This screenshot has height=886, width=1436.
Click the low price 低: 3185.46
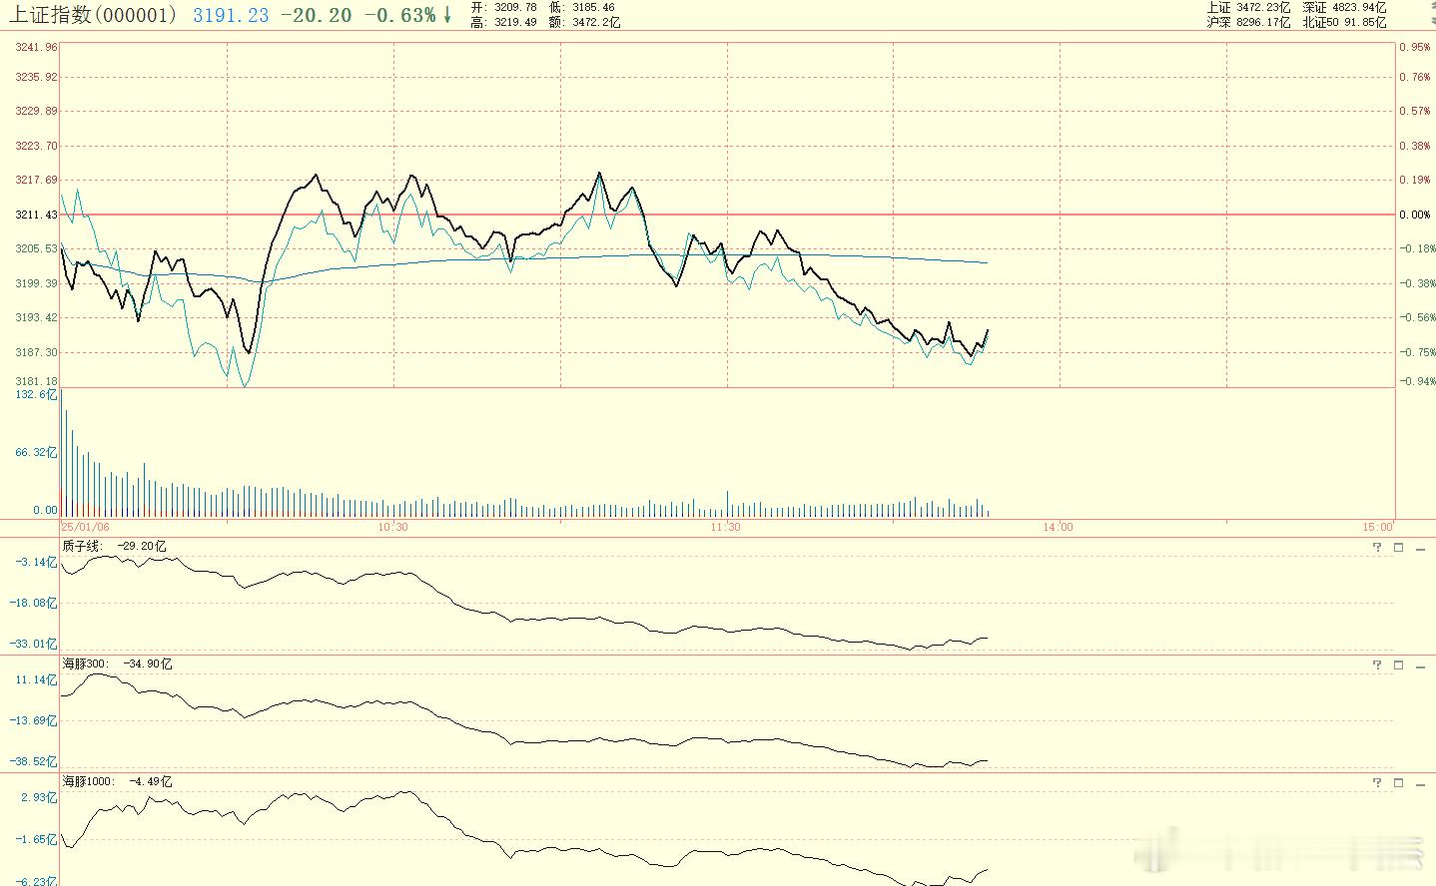(582, 7)
